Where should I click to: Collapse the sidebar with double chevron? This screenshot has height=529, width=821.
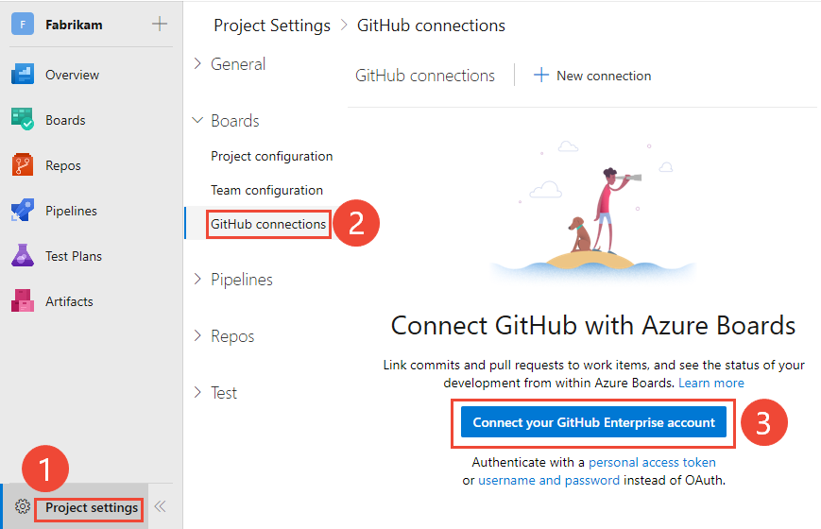[161, 507]
